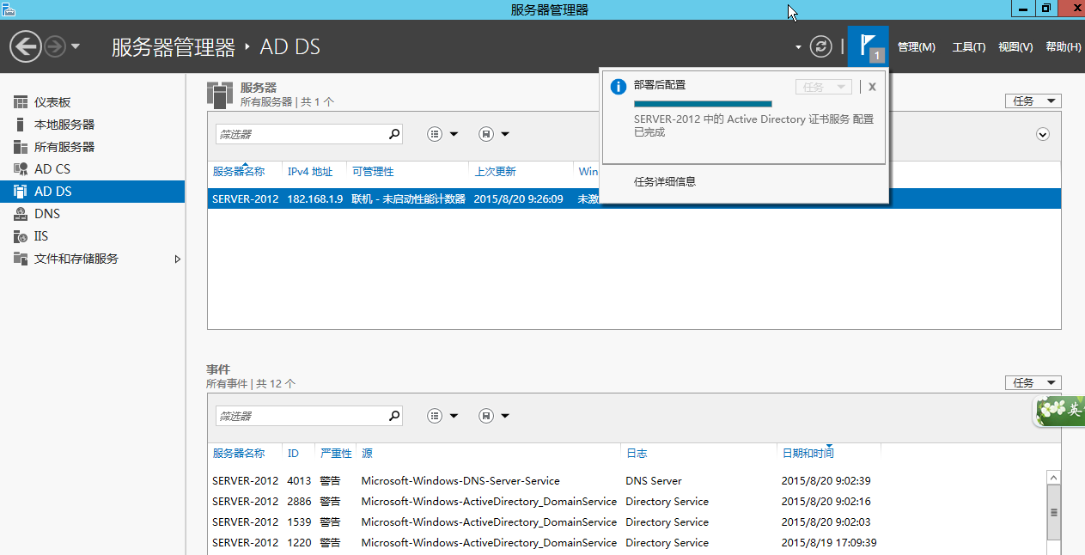
Task: Sort servers by IPv4 地址 column
Action: [310, 172]
